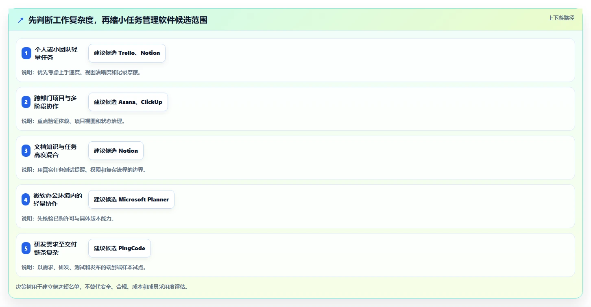Select step number 4 badge
Viewport: 591px width, 307px height.
(26, 199)
